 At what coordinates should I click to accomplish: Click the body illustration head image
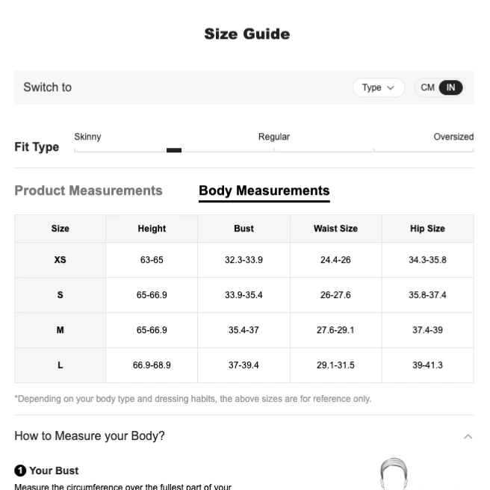pos(394,474)
